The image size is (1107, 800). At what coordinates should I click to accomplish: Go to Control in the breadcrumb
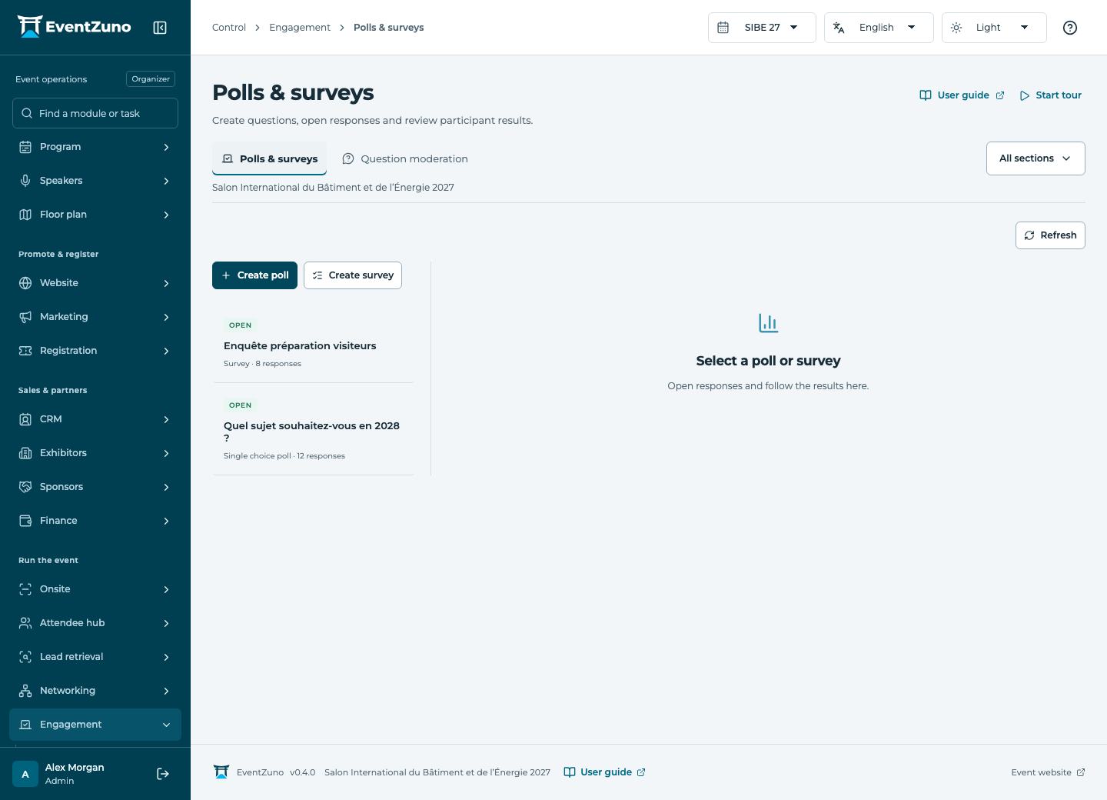point(229,28)
